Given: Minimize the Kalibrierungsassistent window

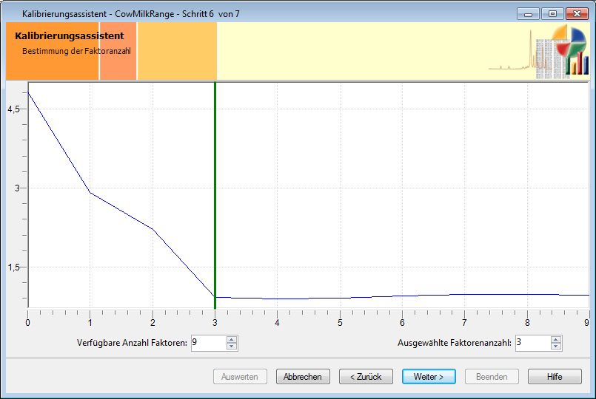Looking at the screenshot, I should [529, 13].
